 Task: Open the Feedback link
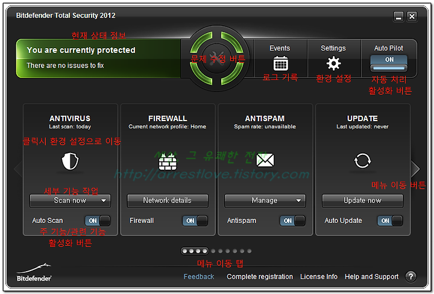pos(199,277)
